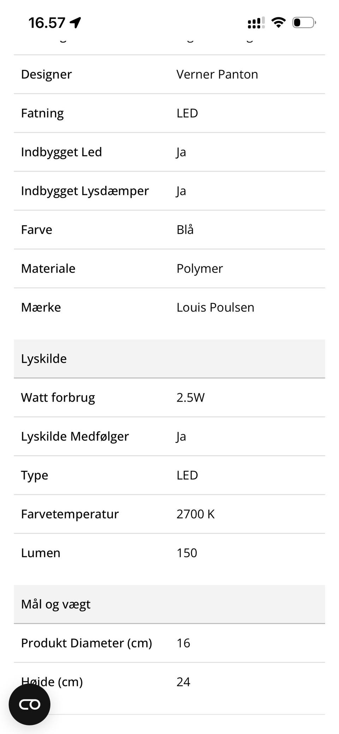Tap the cellular signal strength icon
This screenshot has width=339, height=734.
(x=255, y=22)
